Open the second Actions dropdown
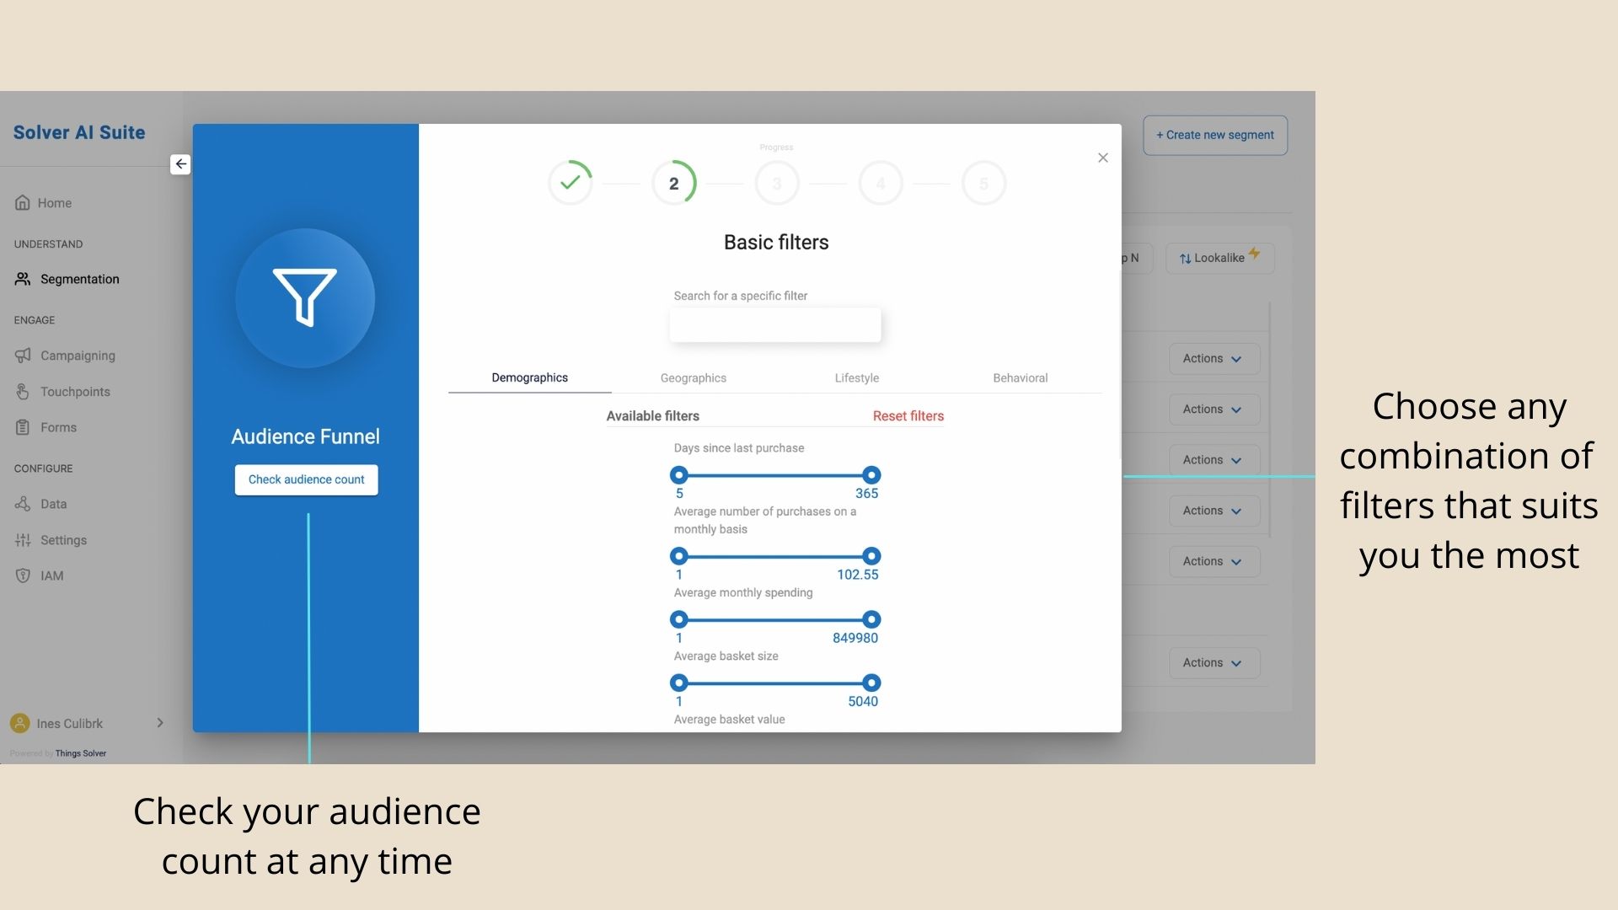Screen dimensions: 1618x910 coord(1214,409)
